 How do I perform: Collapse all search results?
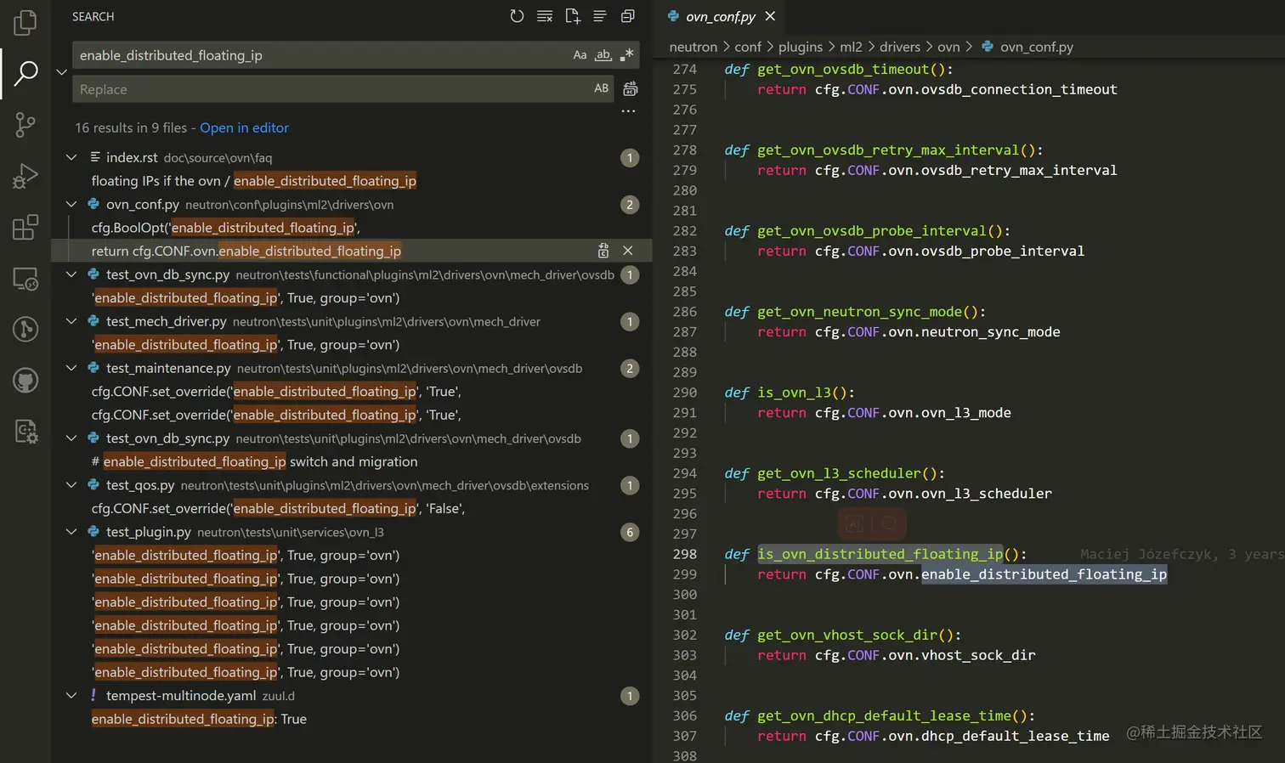(628, 16)
